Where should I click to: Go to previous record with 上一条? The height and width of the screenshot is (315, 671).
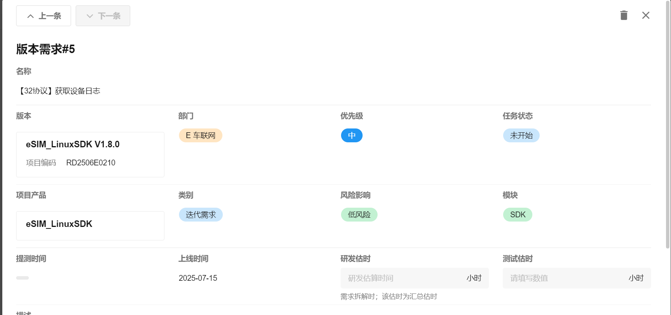tap(43, 16)
